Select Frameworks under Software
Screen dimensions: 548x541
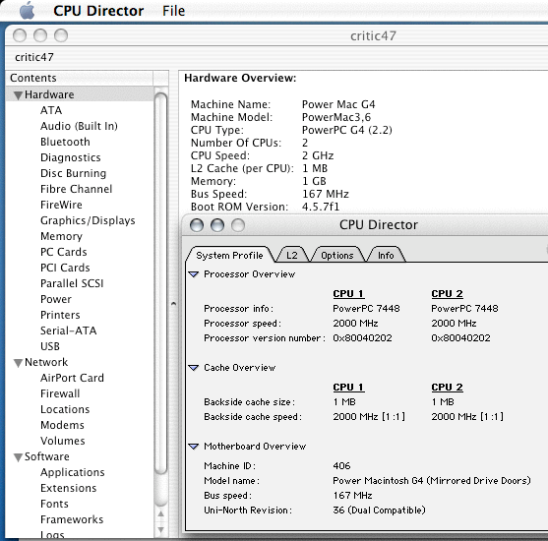[72, 519]
